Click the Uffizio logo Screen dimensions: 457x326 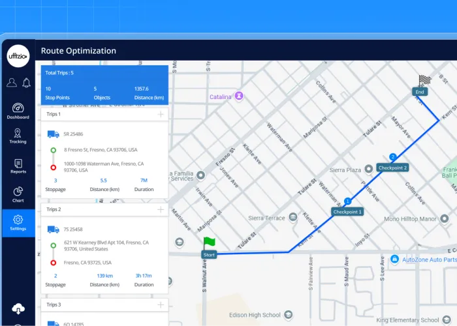18,57
